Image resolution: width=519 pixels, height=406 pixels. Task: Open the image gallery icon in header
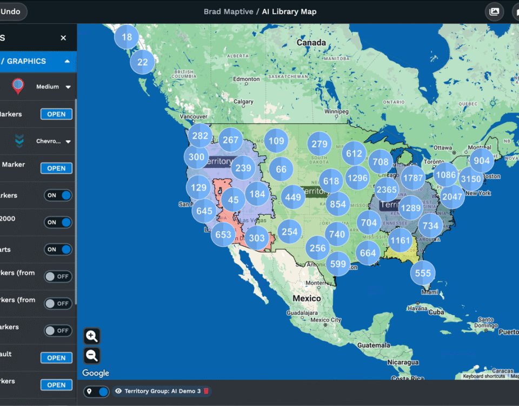tap(494, 11)
